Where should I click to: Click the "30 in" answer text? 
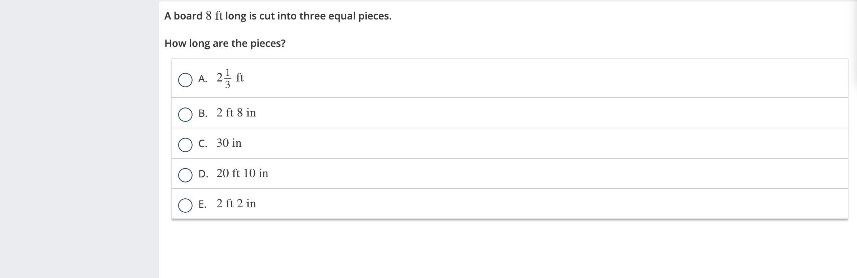coord(229,143)
